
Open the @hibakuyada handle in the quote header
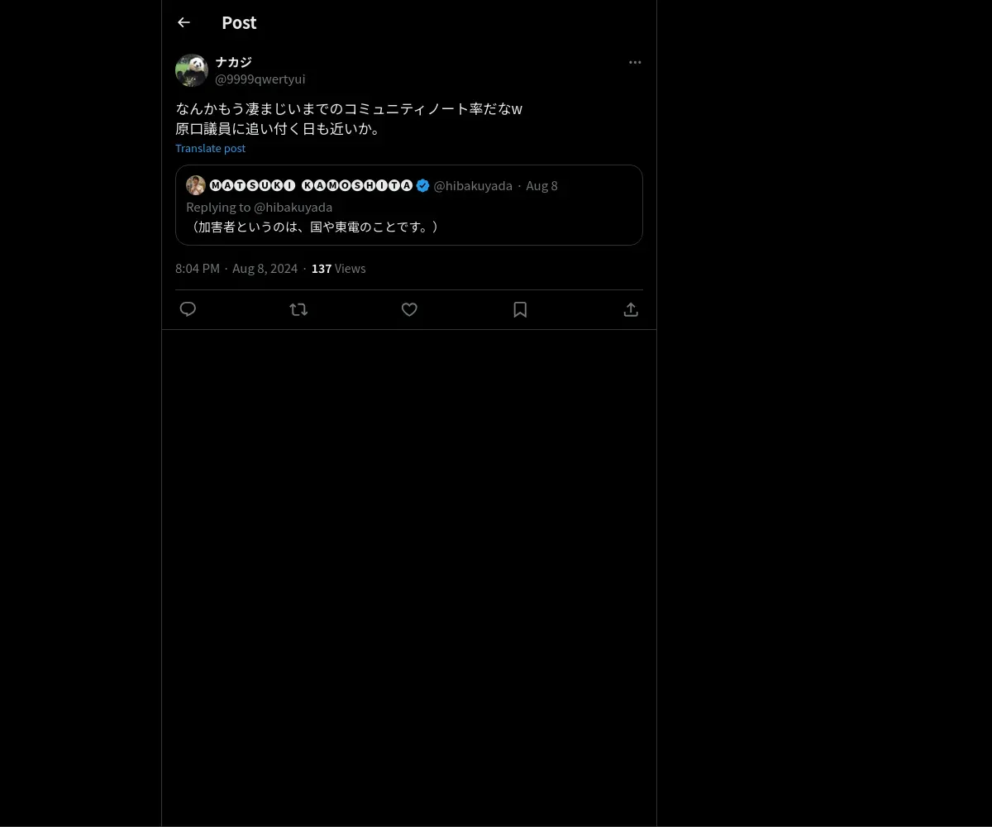[x=473, y=185]
